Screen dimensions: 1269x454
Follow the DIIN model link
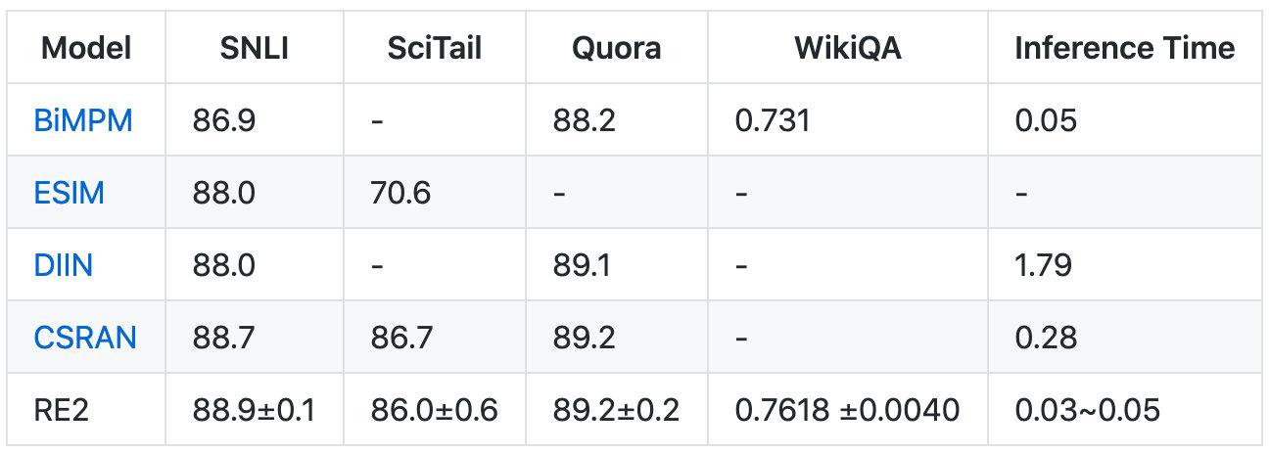63,265
